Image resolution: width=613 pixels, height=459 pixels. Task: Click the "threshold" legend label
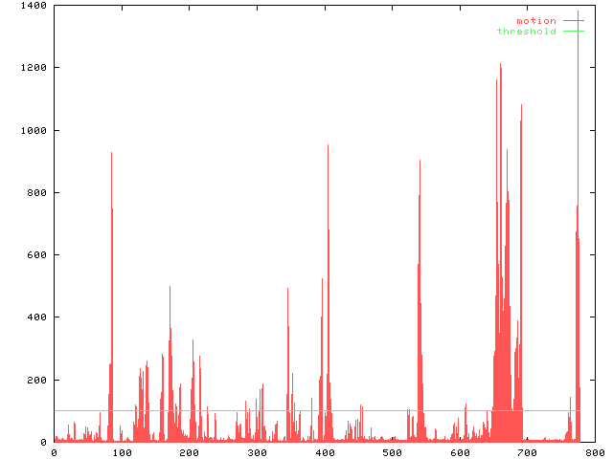[526, 32]
